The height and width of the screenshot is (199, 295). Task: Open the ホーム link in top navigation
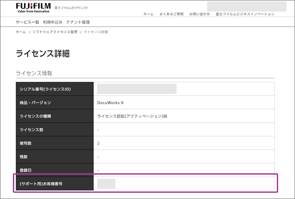149,14
